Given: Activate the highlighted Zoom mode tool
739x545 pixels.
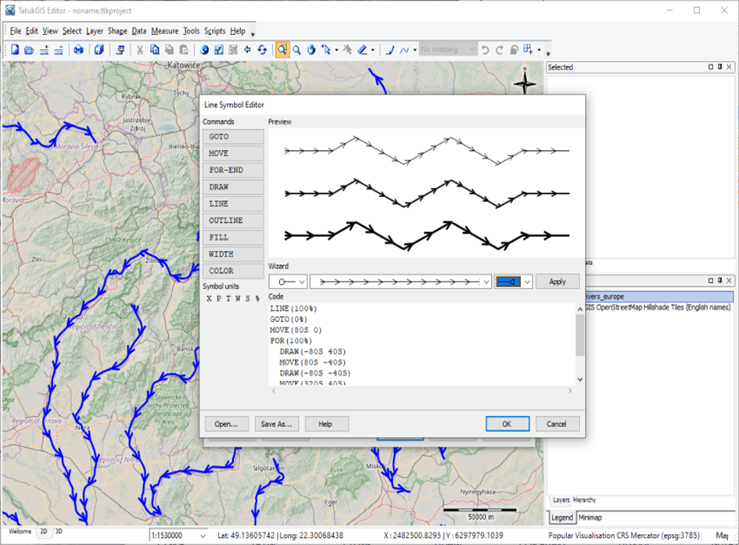Looking at the screenshot, I should point(282,50).
